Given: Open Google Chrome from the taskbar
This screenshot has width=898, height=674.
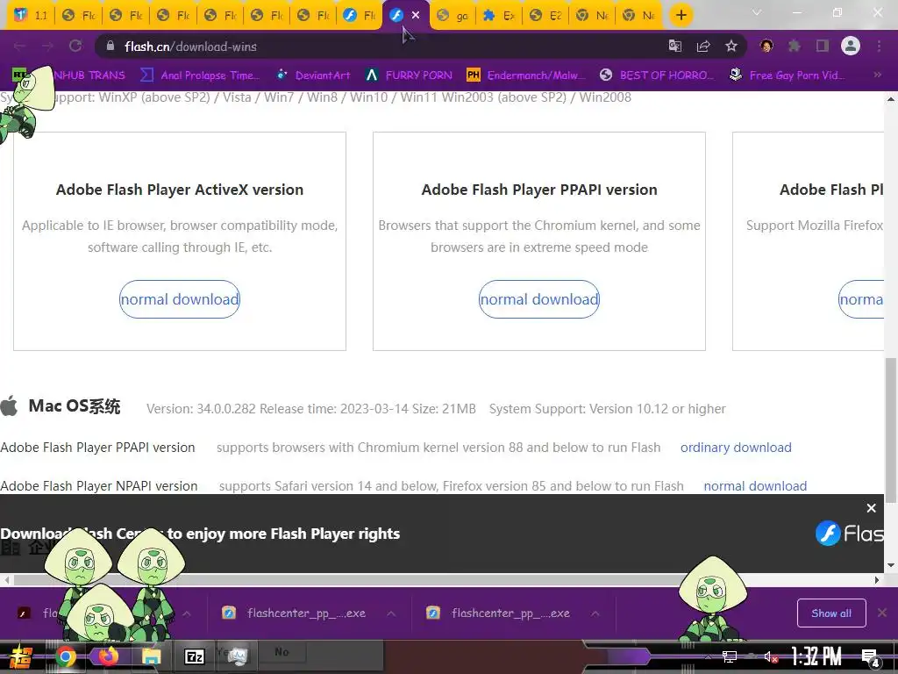Looking at the screenshot, I should pos(65,656).
